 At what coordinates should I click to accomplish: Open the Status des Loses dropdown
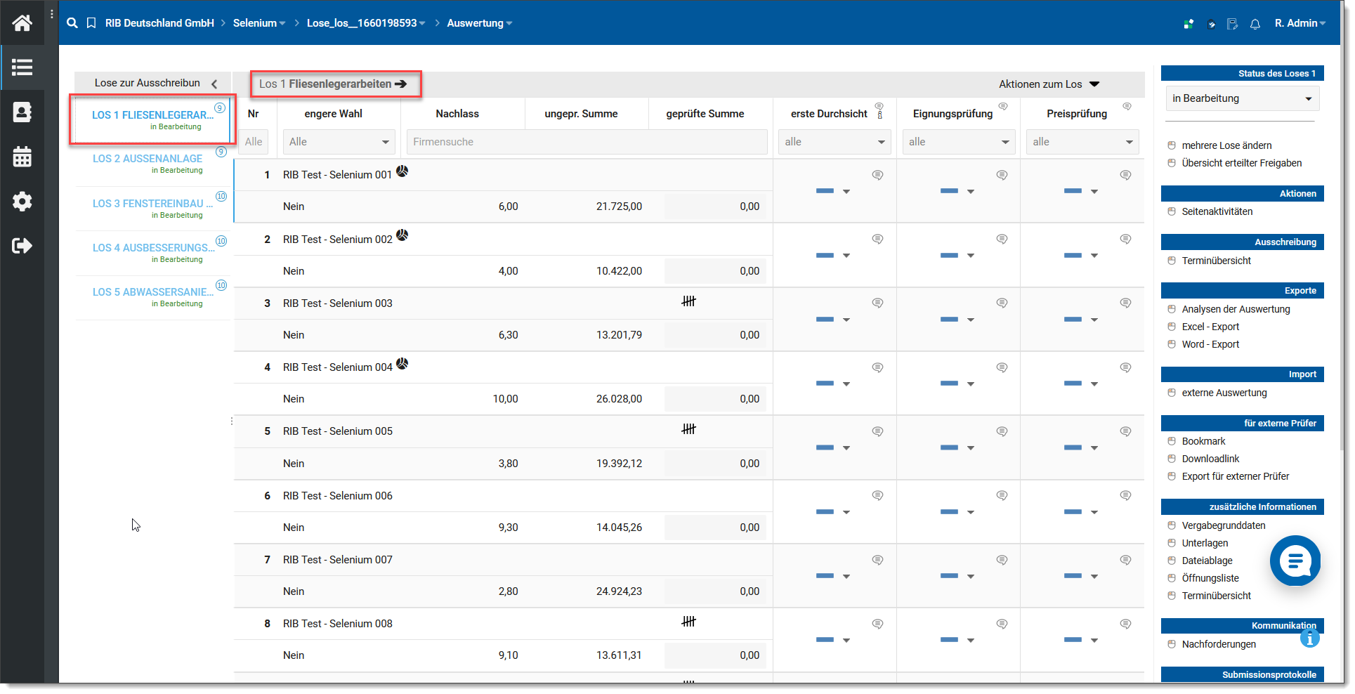(1242, 98)
